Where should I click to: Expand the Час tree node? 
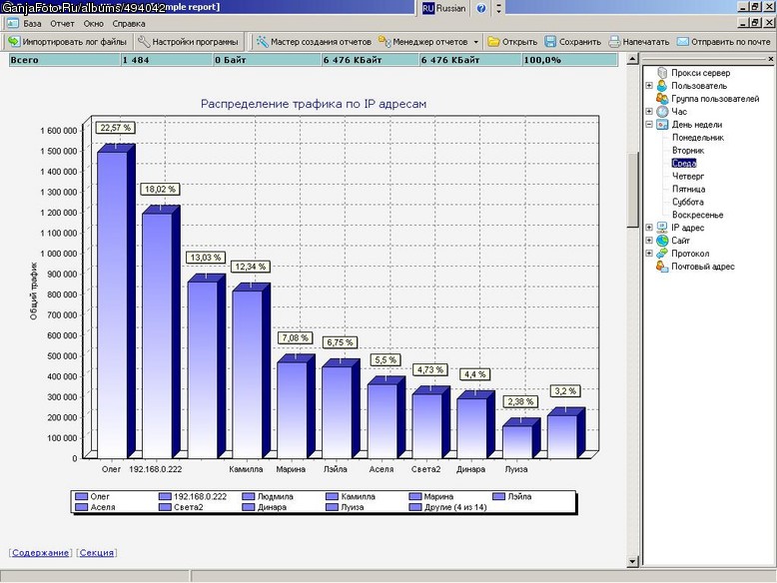649,112
